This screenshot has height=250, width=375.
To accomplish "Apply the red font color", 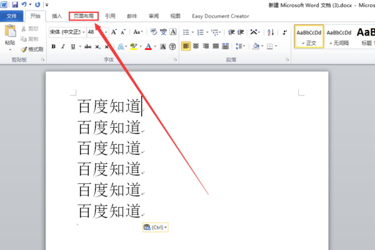I will click(x=149, y=47).
